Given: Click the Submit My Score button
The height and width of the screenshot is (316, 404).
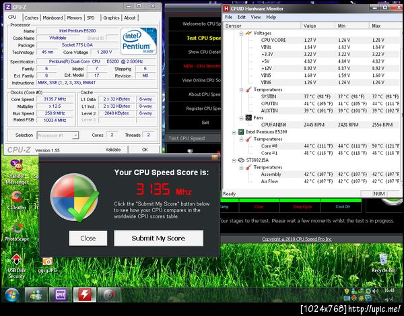Looking at the screenshot, I should click(x=158, y=238).
